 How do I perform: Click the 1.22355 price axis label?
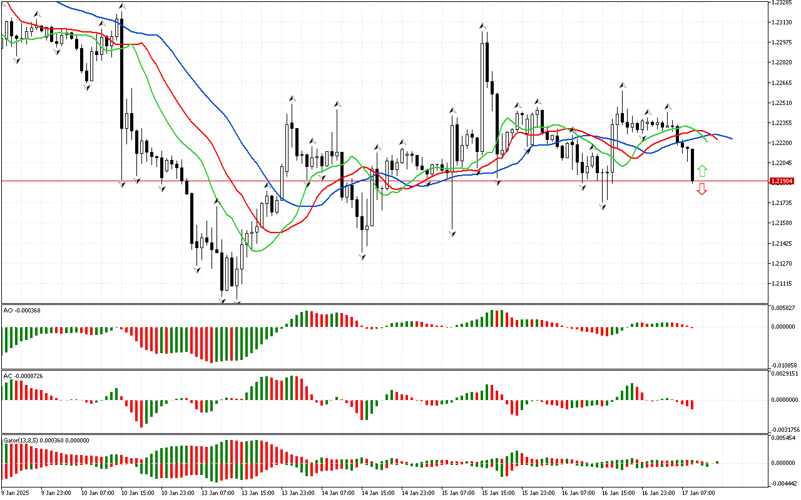pyautogui.click(x=781, y=122)
